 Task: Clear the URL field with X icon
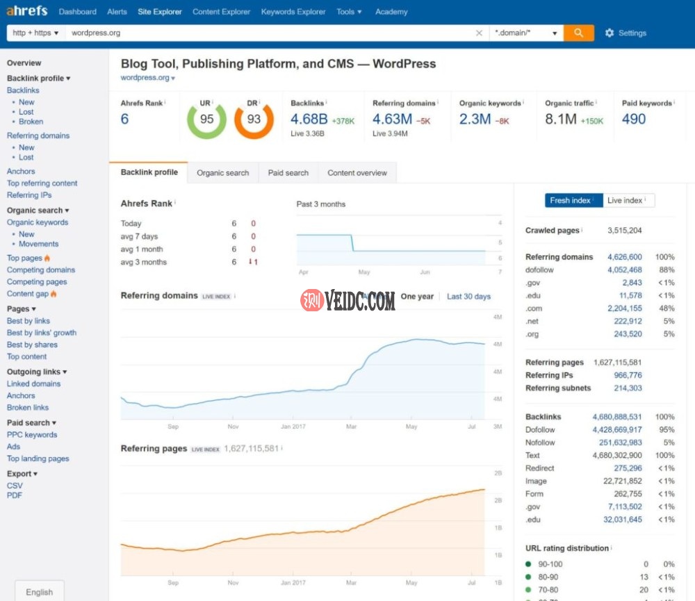point(479,33)
